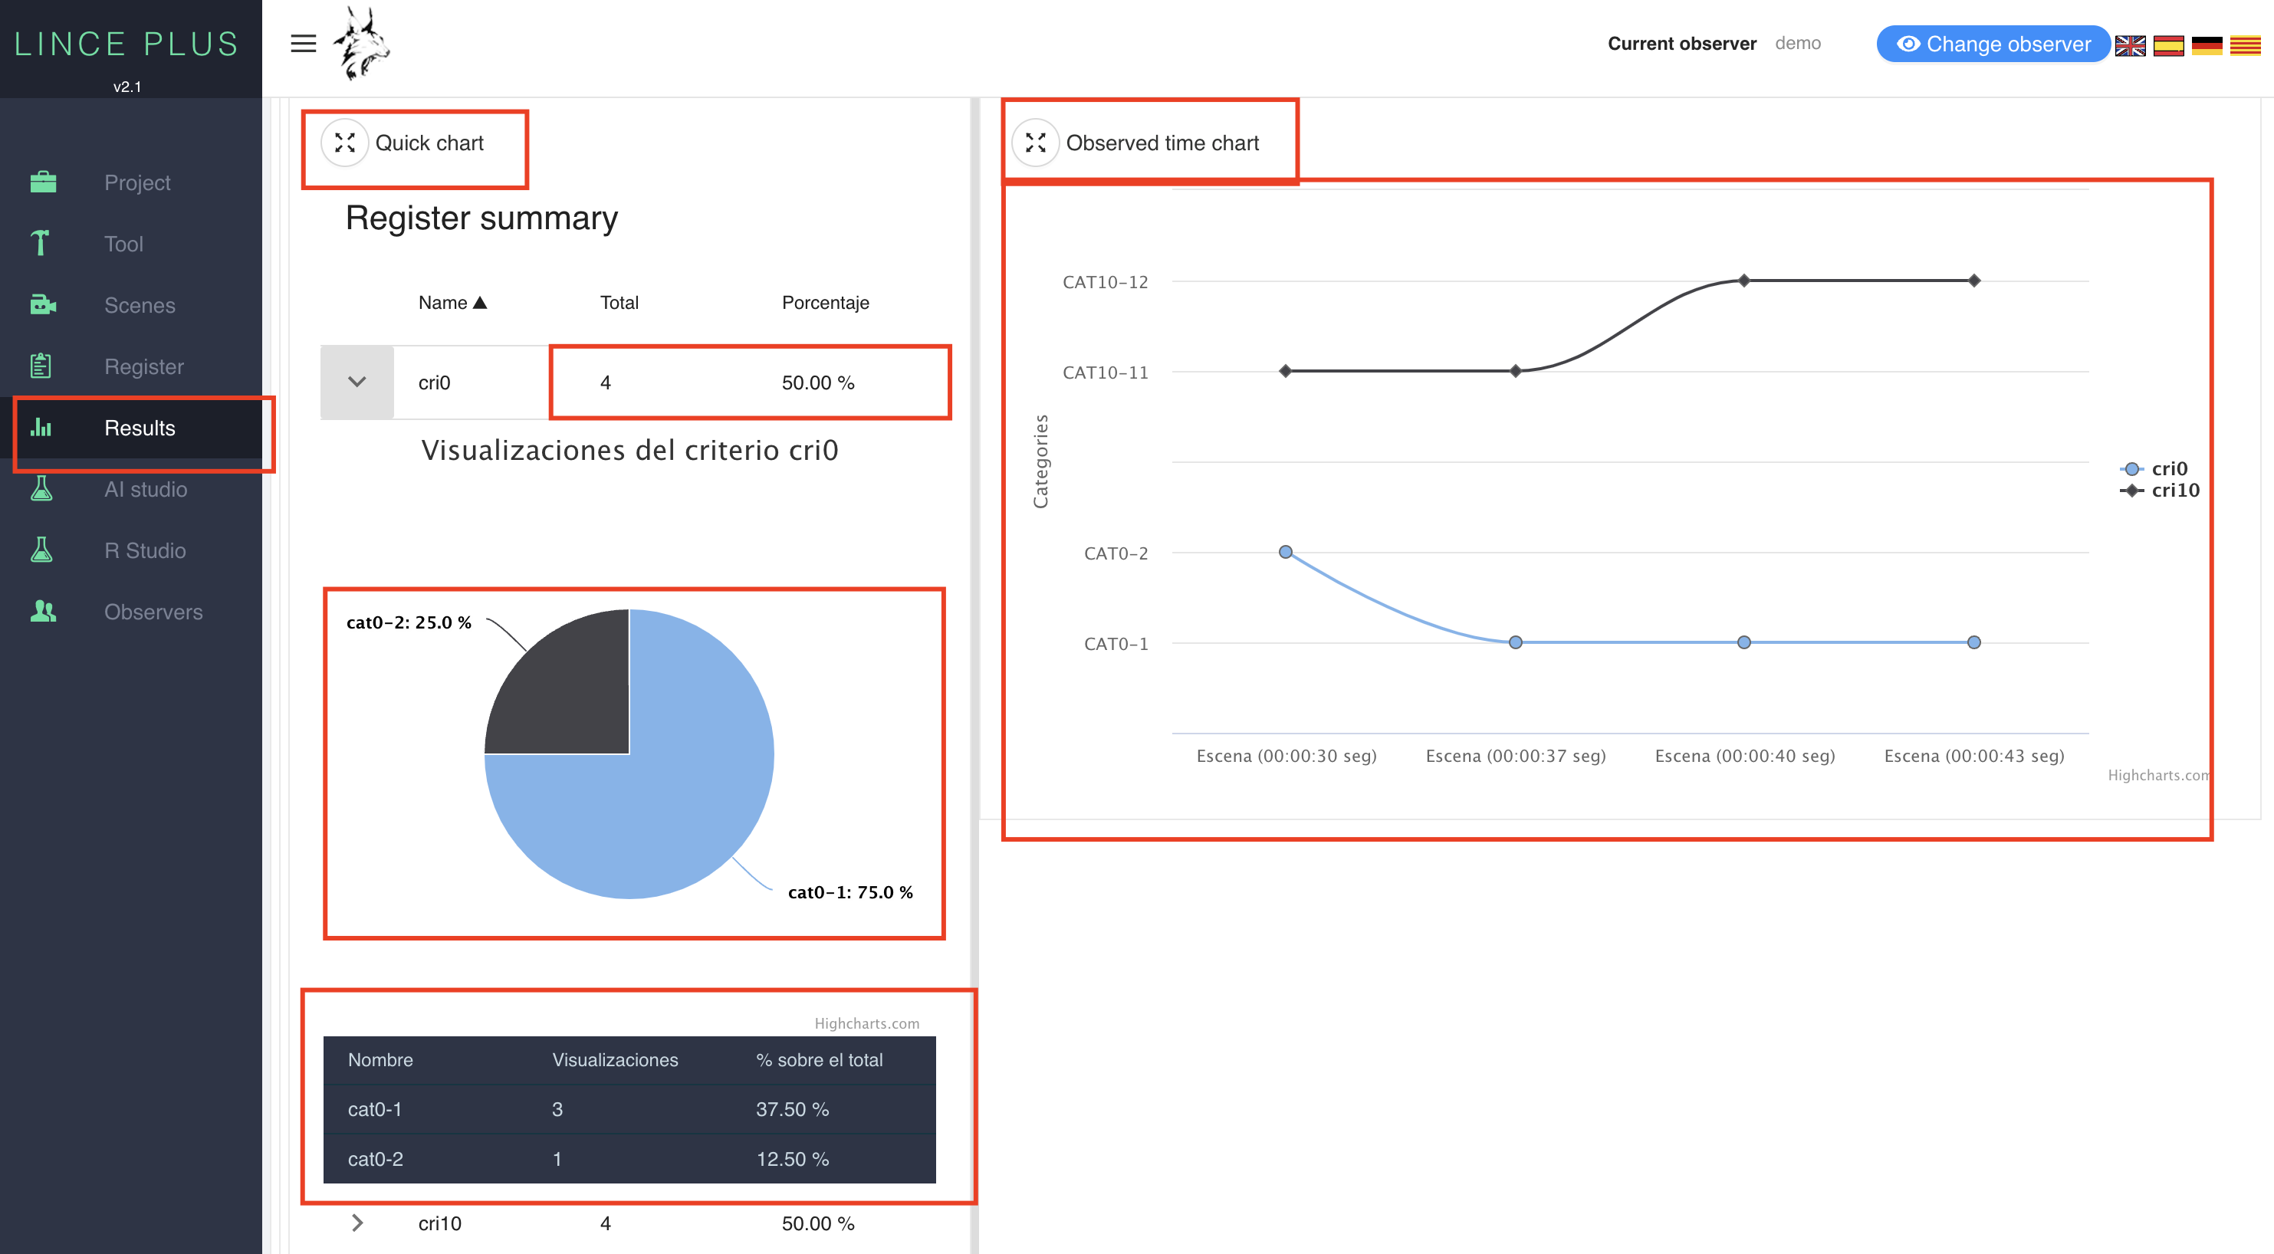Click Highcharts.com link in time chart
This screenshot has height=1254, width=2274.
(x=2157, y=775)
